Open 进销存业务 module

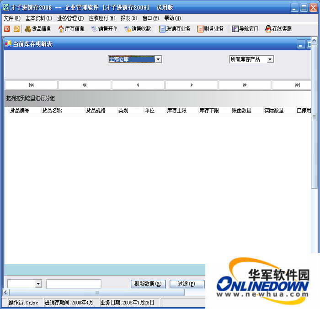click(175, 29)
